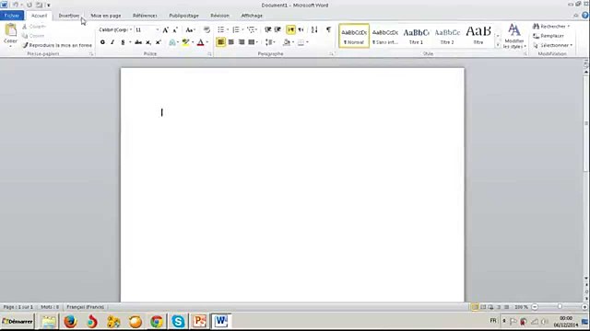
Task: Justify the paragraph text
Action: point(252,42)
